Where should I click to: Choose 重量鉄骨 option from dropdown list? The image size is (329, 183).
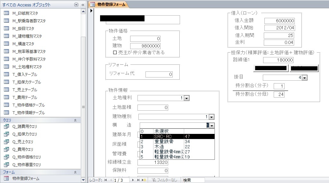[164, 141]
